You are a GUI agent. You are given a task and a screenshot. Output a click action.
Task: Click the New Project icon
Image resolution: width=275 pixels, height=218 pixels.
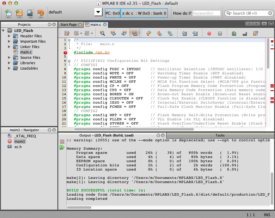click(19, 13)
